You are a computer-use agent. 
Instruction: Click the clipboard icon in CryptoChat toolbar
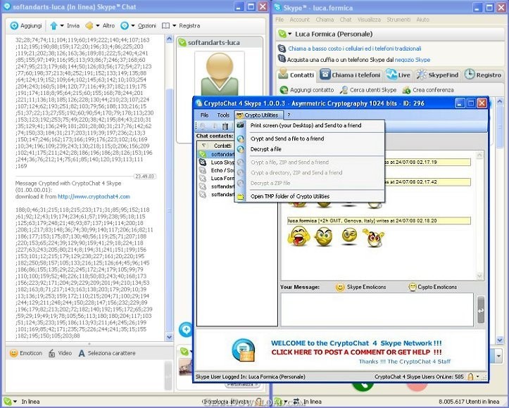[225, 126]
